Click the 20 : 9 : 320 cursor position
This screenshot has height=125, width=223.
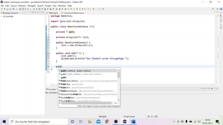click(152, 117)
